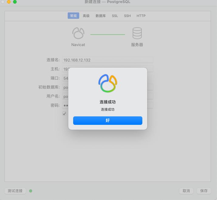Viewport: 217px width, 200px height.
Task: Switch to the 常规 tab
Action: pyautogui.click(x=73, y=16)
